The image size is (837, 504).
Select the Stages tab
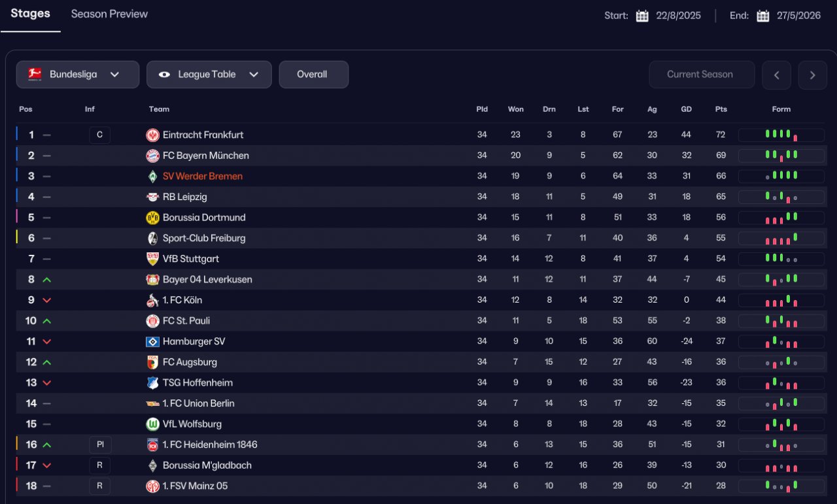coord(30,14)
